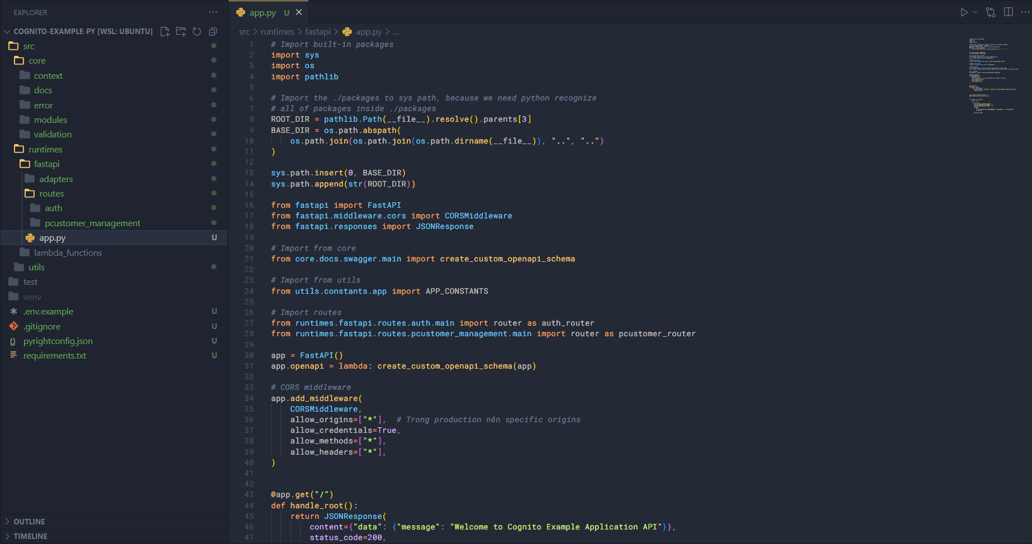1032x544 pixels.
Task: Open the Run dropdown arrow beside play button
Action: click(x=976, y=12)
